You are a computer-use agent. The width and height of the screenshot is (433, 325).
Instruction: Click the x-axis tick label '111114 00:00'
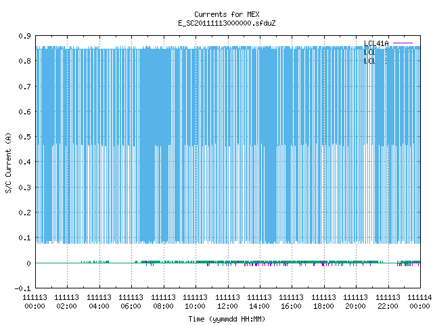pos(419,302)
